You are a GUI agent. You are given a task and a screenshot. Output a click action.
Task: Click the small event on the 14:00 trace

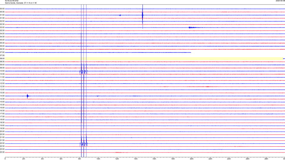pos(28,96)
